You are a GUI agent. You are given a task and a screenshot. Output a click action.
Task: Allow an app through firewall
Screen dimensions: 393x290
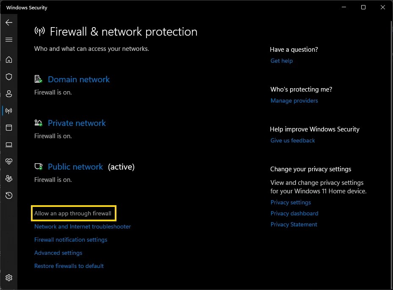point(73,213)
